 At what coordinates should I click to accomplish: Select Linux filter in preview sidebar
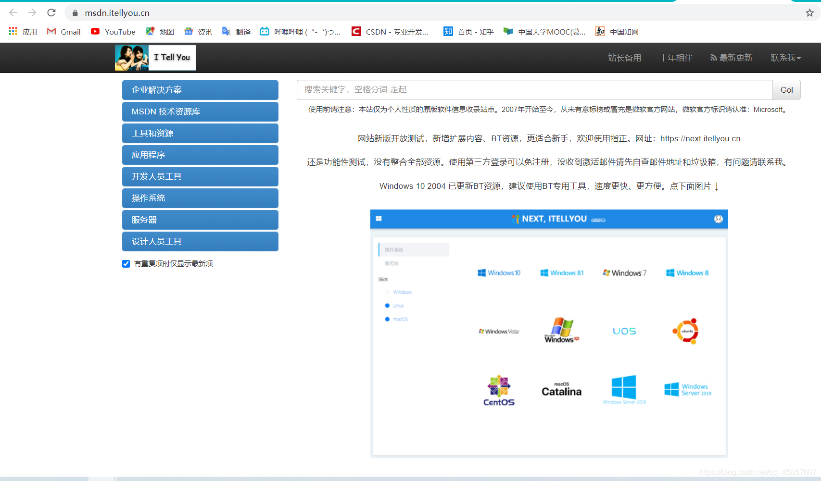pos(395,306)
